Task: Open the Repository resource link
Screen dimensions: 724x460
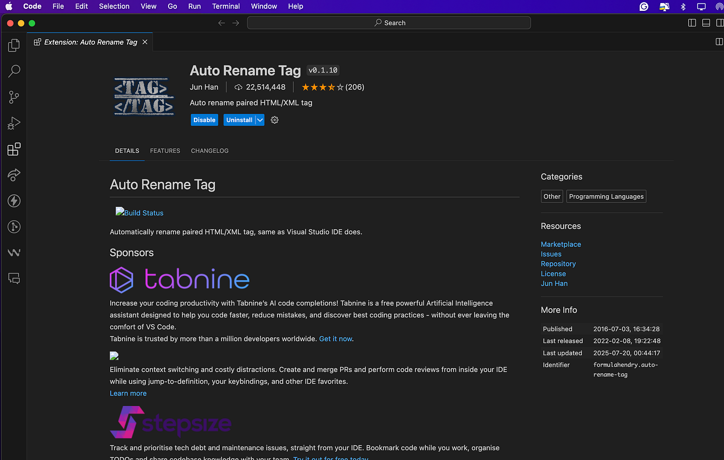Action: 559,264
